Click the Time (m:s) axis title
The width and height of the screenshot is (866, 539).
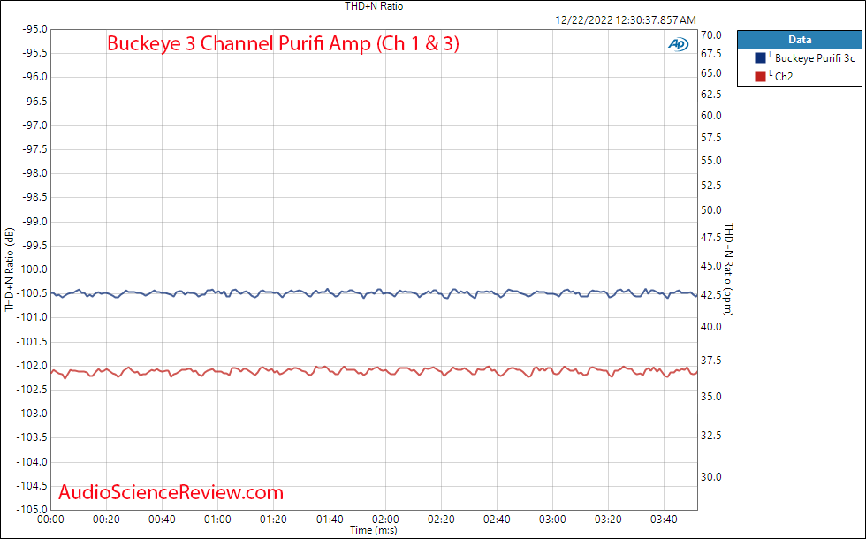(374, 530)
